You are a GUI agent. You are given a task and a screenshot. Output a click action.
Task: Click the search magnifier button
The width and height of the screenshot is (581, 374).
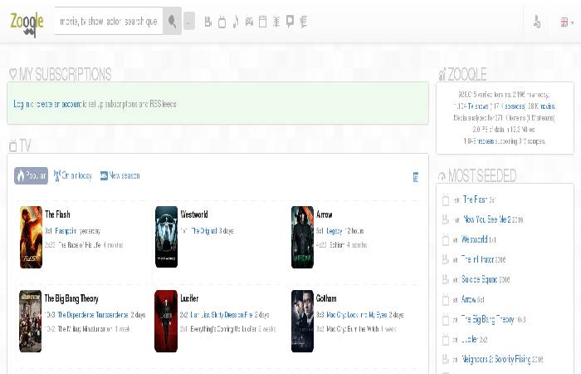click(173, 22)
